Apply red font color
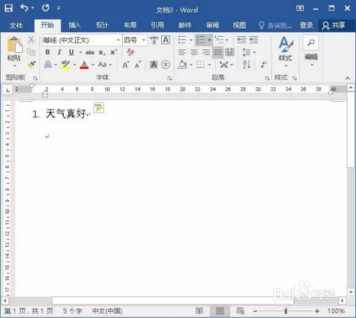Screen dimensions: 356x318 point(84,65)
